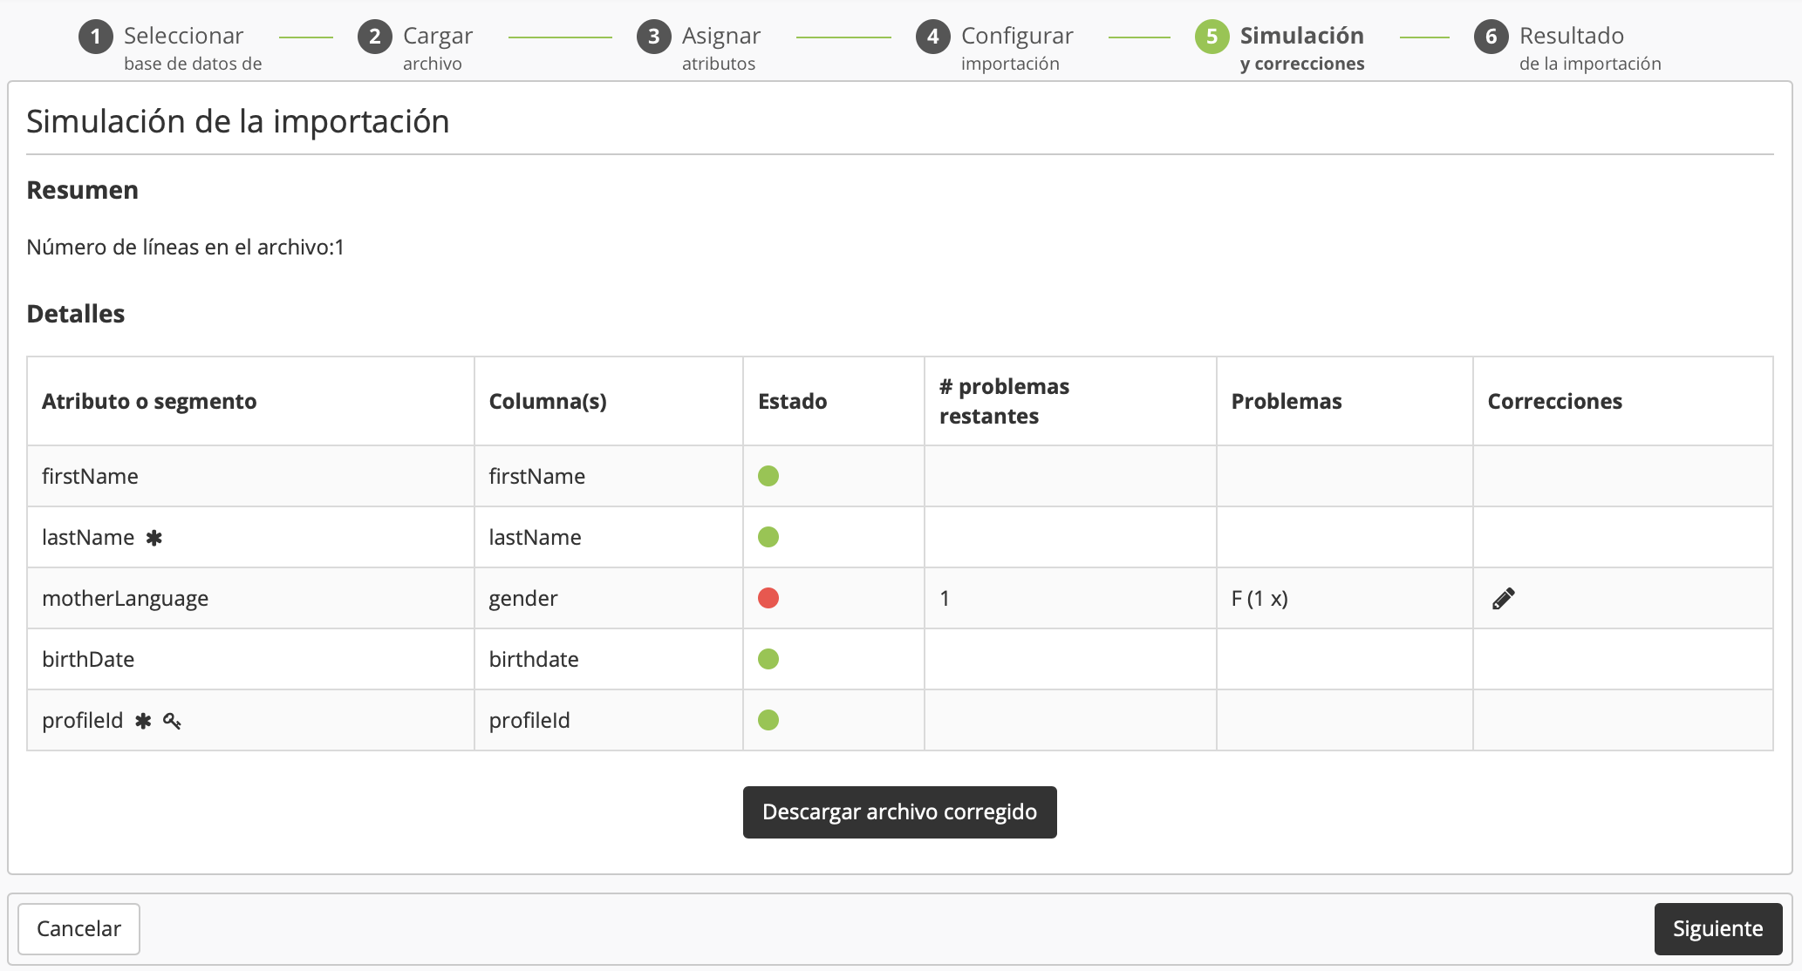
Task: Click the green status dot for profileId
Action: pos(768,720)
